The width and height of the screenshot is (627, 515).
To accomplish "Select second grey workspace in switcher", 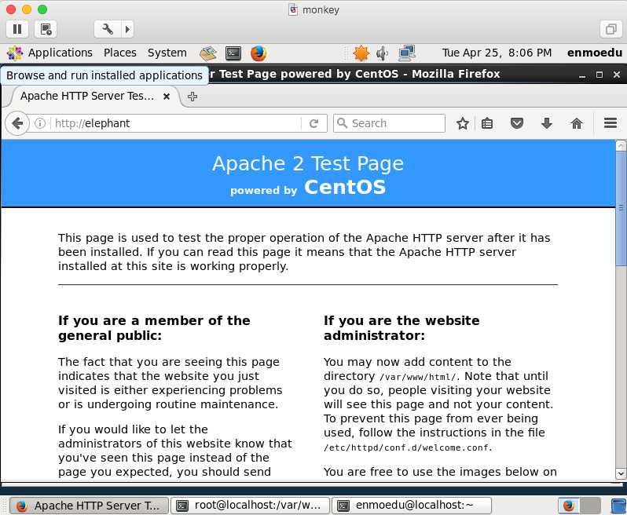I will point(591,506).
